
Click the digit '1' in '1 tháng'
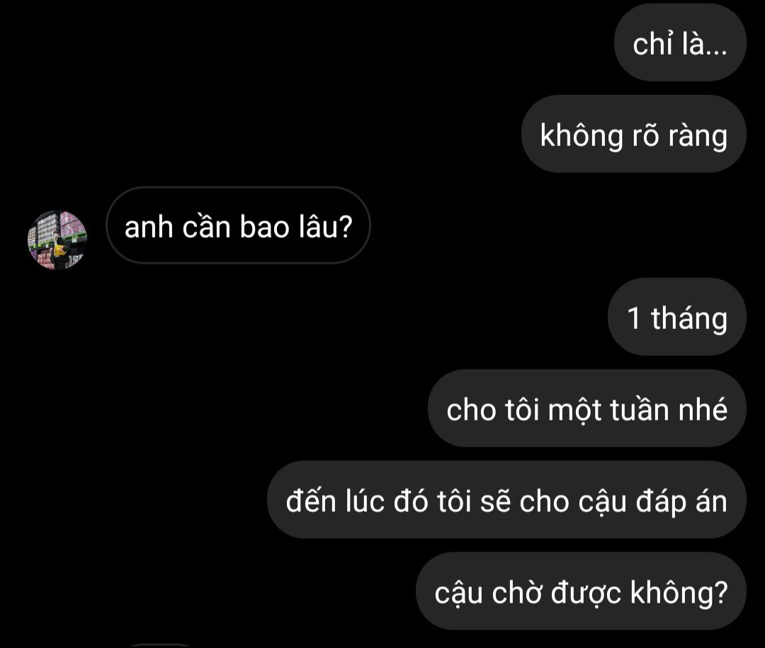[x=634, y=318]
